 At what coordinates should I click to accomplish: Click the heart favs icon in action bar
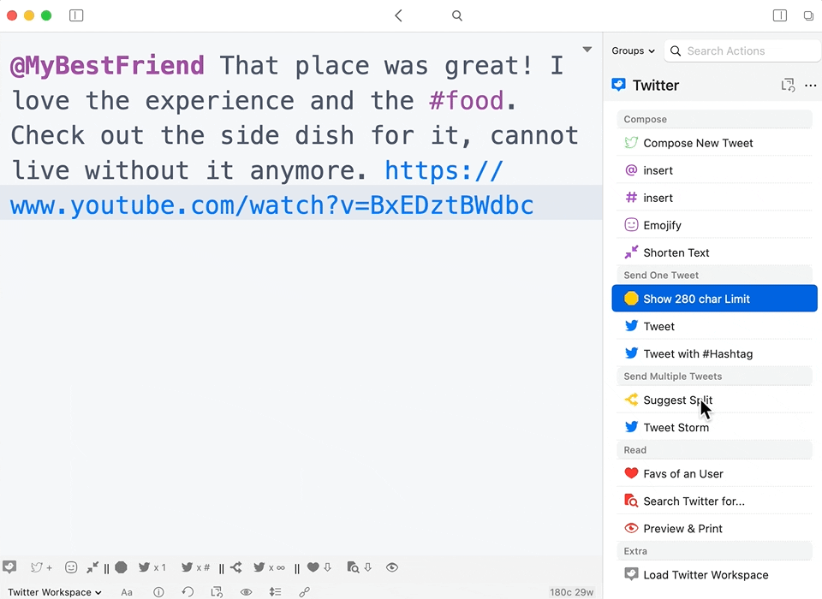pos(319,567)
